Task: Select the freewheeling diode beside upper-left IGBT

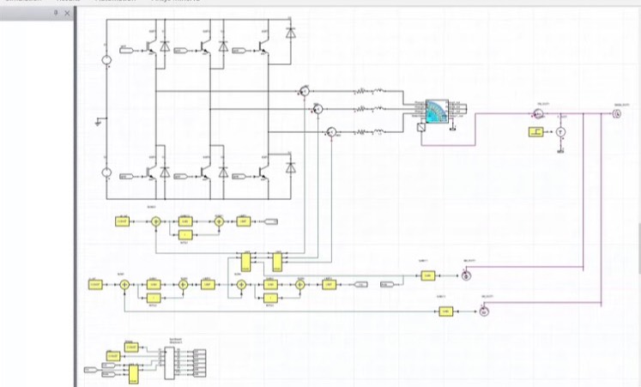Action: pos(165,46)
